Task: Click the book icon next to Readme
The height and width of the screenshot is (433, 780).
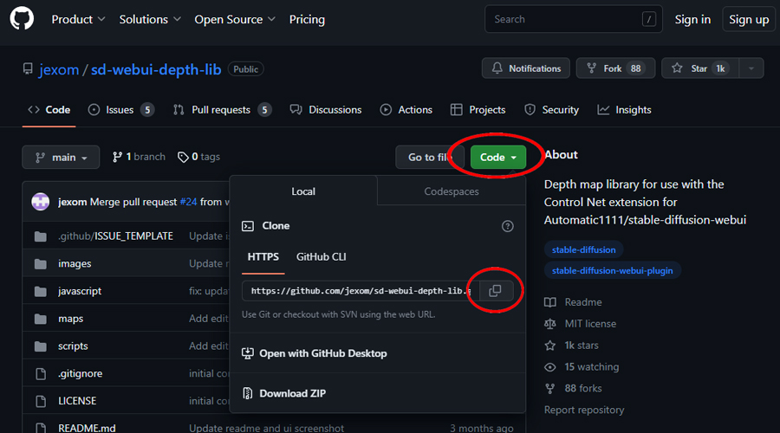Action: point(549,302)
